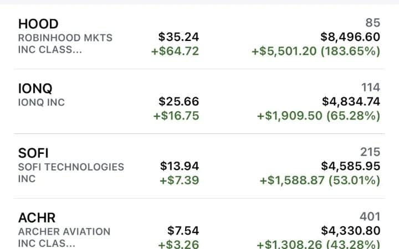Open the ACHR ticker symbol
Screen dimensions: 399x249
tap(37, 218)
